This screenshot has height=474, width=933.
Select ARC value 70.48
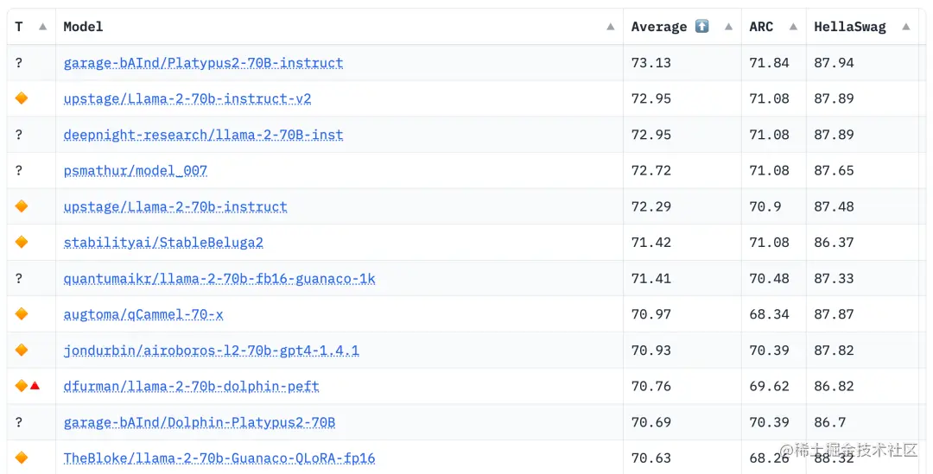coord(770,279)
